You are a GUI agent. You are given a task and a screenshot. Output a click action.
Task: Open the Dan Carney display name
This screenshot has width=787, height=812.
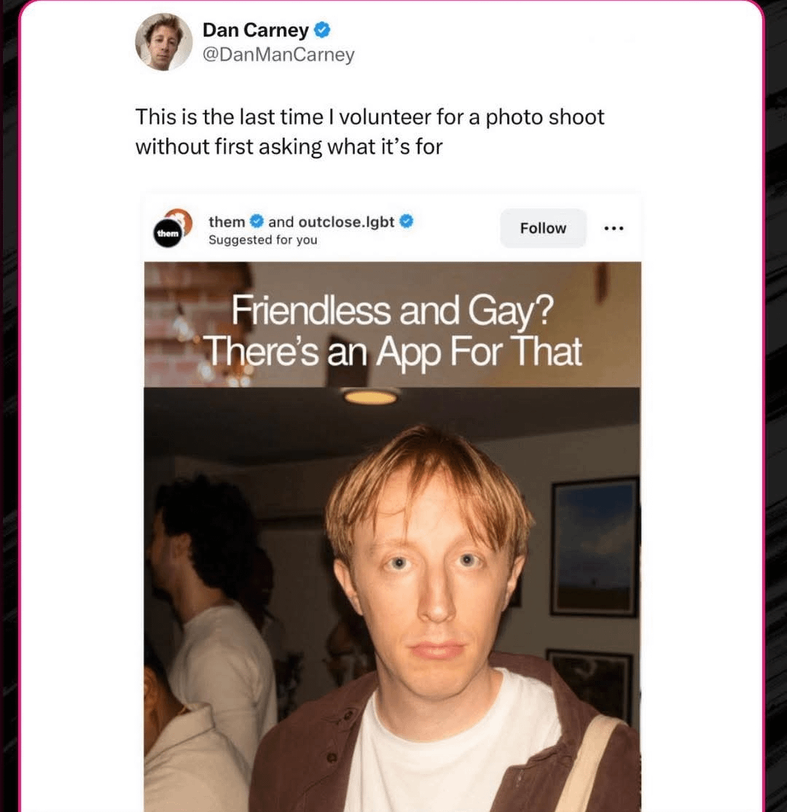pos(255,30)
